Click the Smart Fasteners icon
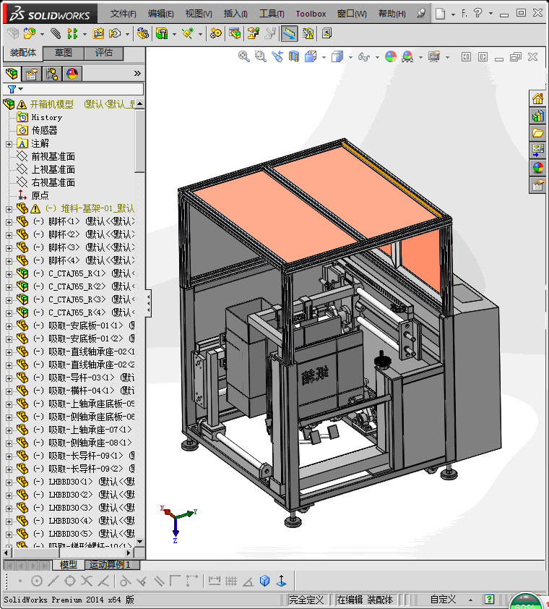Screen dimensions: 549x609 98,34
